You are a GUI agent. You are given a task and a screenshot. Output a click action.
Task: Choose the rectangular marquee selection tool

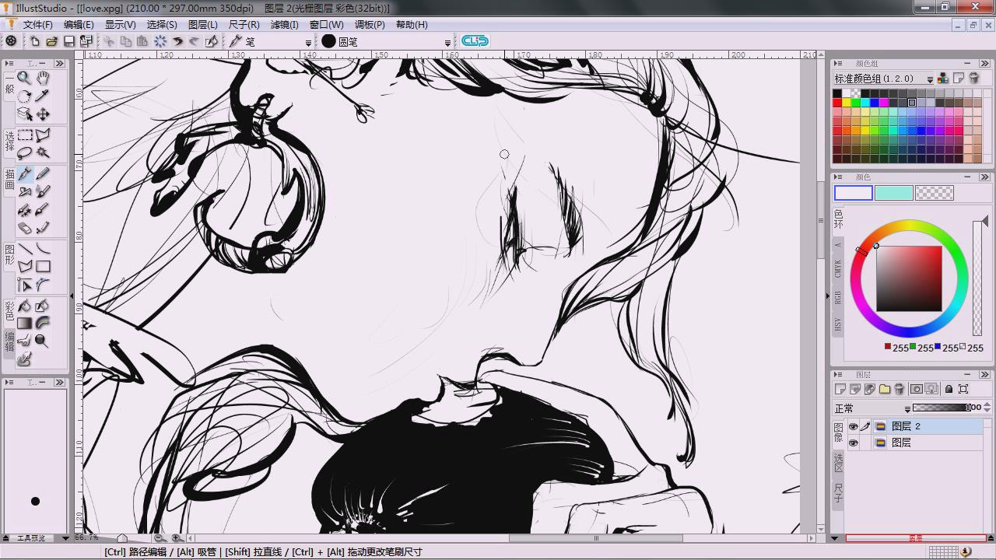pyautogui.click(x=25, y=135)
